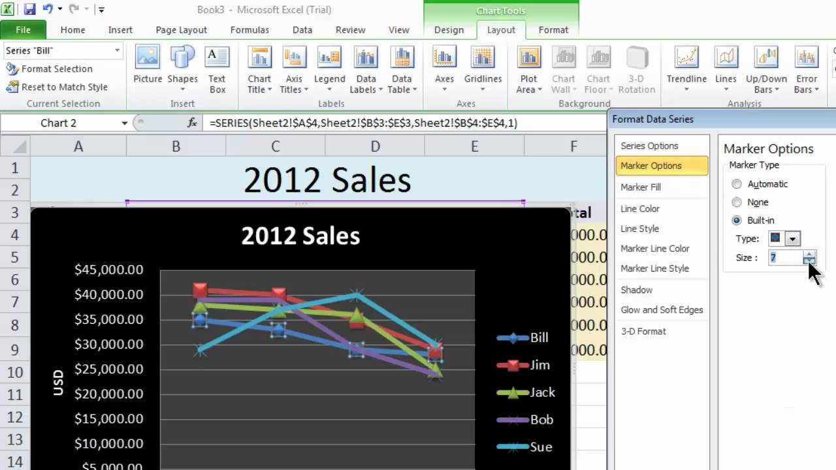
Task: Increase marker Size with the stepper
Action: [x=809, y=254]
